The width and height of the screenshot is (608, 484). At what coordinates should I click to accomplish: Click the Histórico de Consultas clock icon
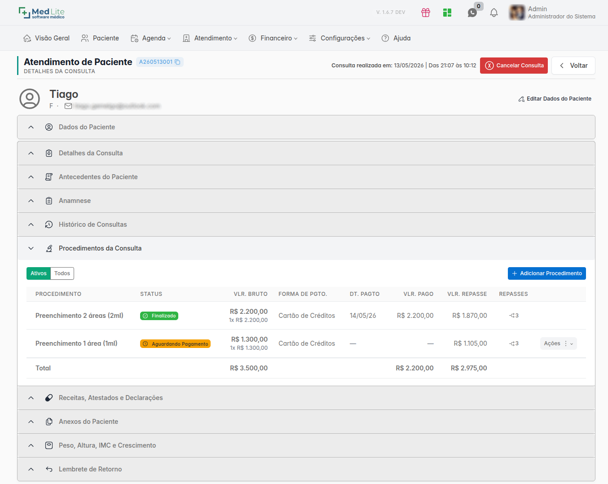point(49,224)
